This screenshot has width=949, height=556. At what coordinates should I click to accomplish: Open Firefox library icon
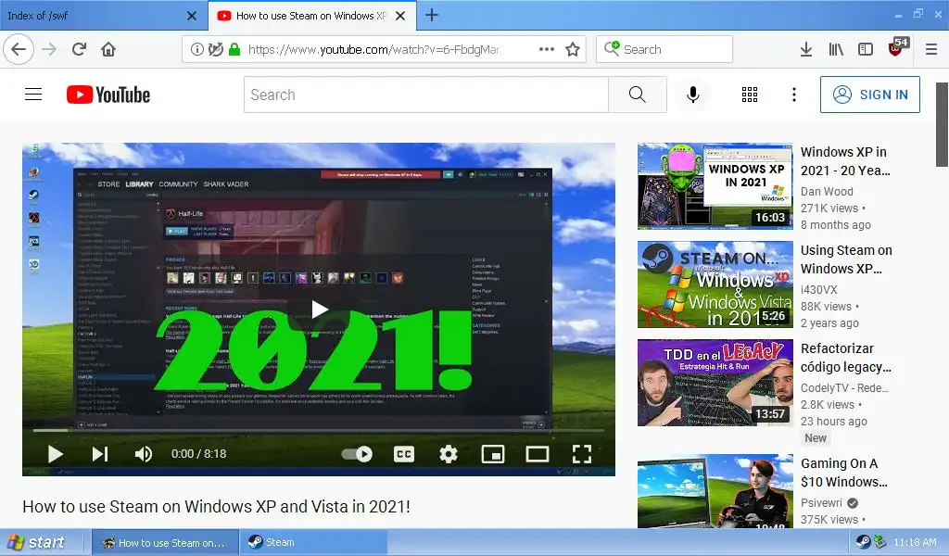pyautogui.click(x=836, y=49)
